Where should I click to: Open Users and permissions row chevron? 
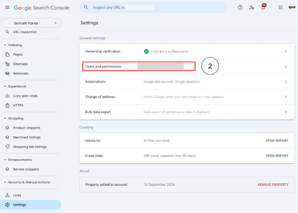[x=286, y=67]
